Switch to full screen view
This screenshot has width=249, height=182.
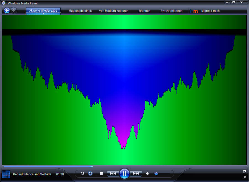click(245, 172)
